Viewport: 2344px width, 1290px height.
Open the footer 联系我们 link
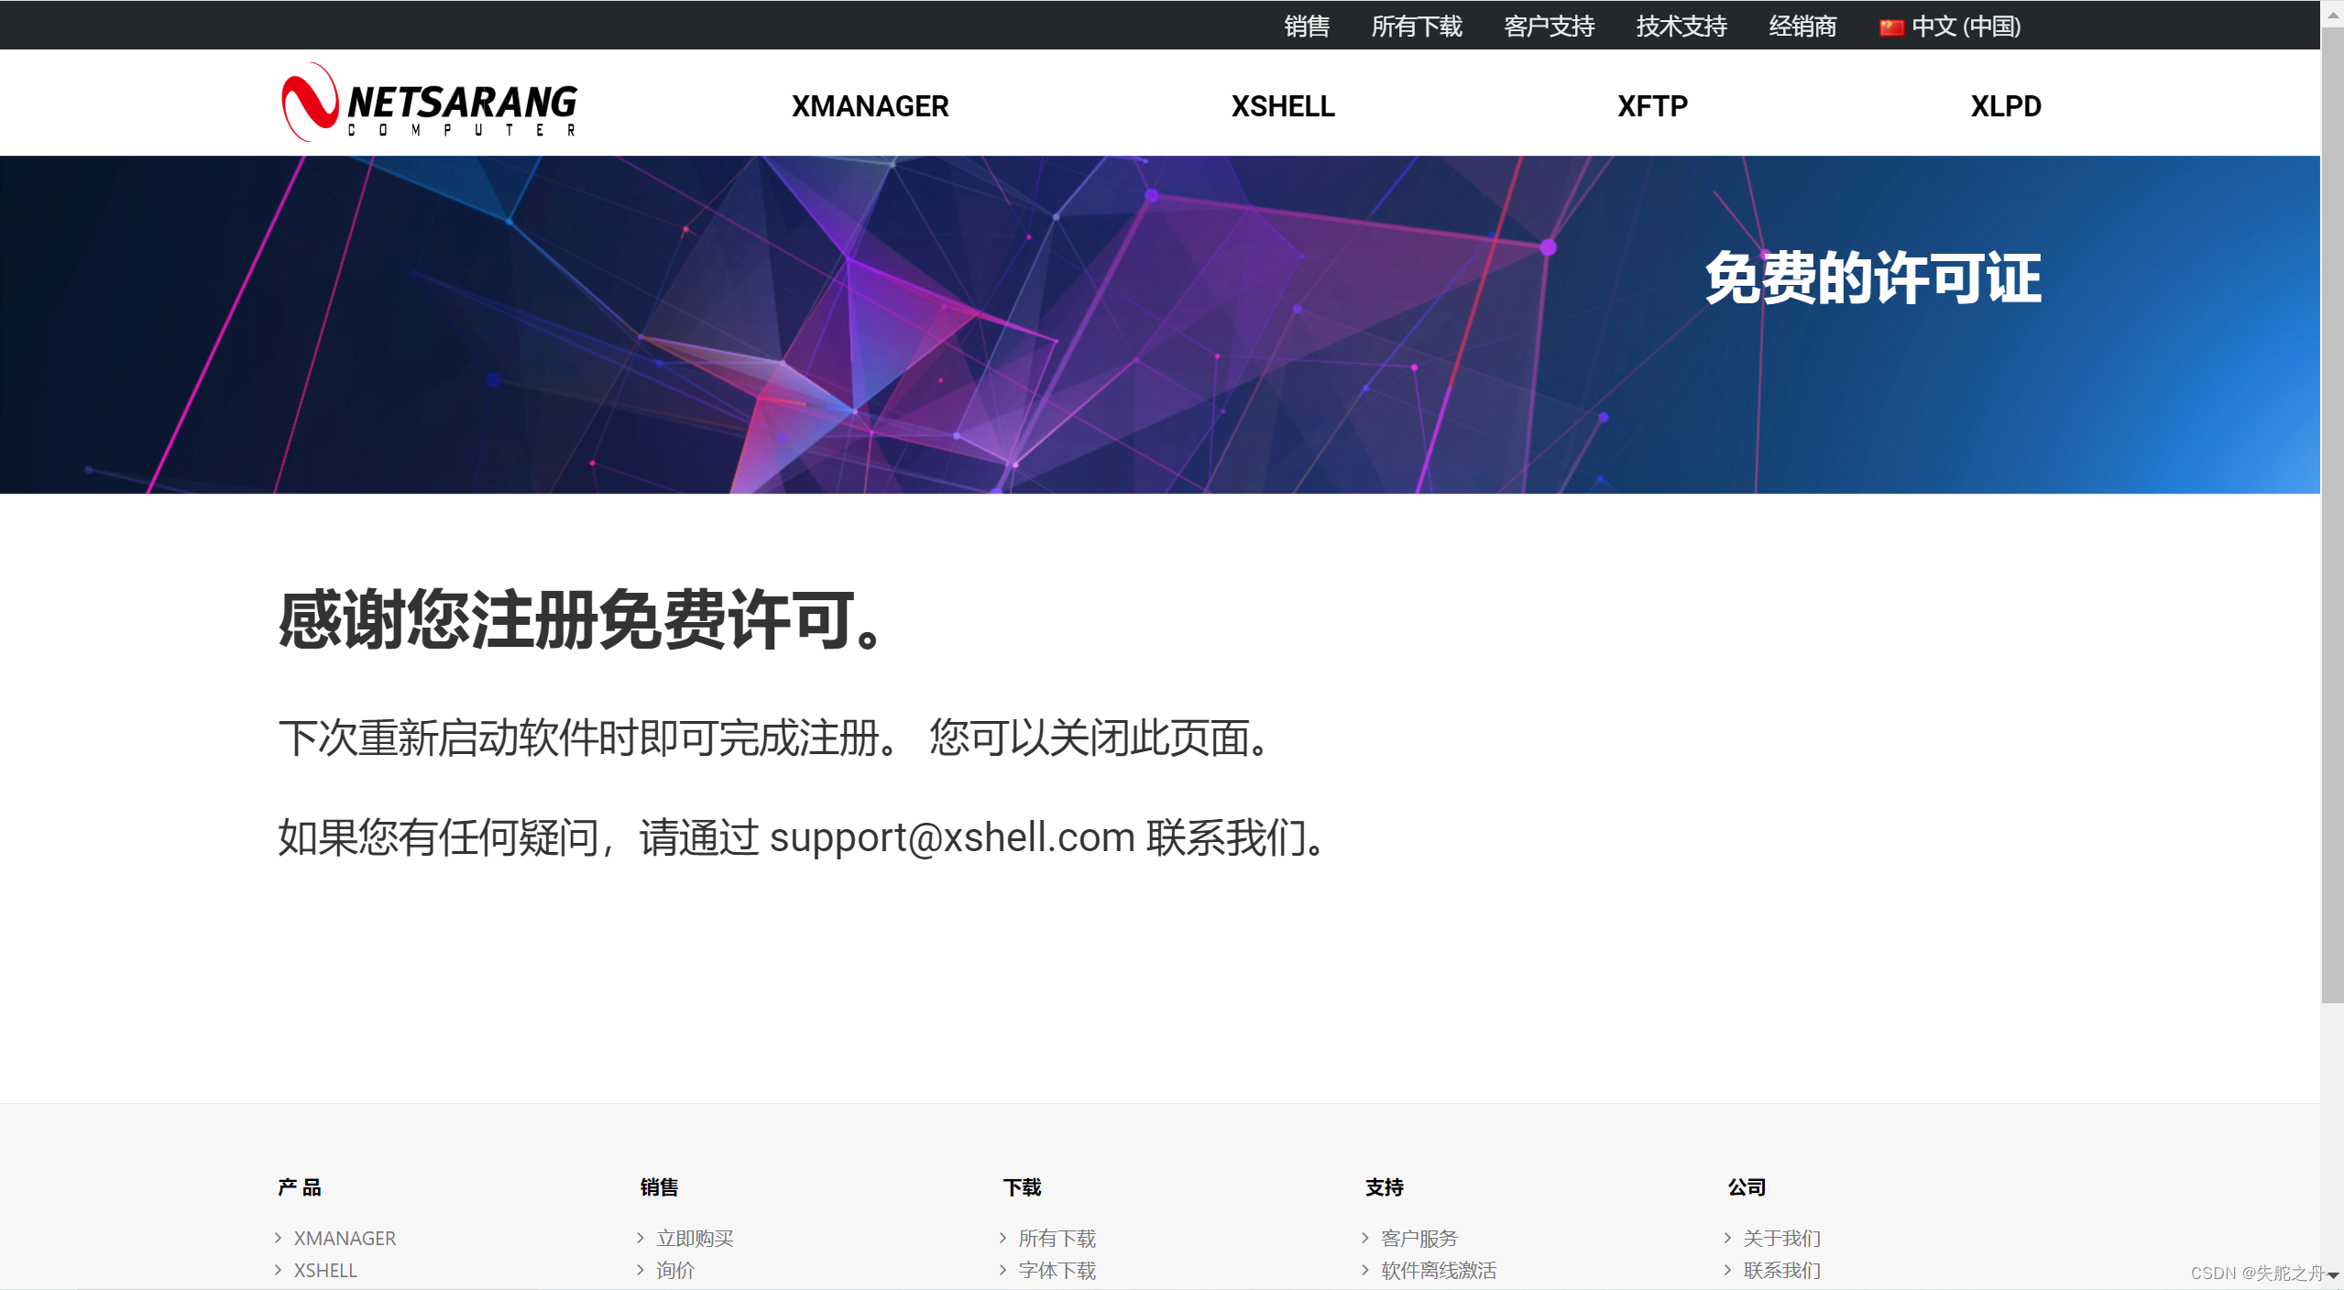(1781, 1270)
